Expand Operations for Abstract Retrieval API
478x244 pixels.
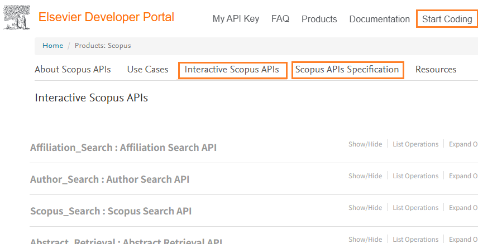point(463,240)
